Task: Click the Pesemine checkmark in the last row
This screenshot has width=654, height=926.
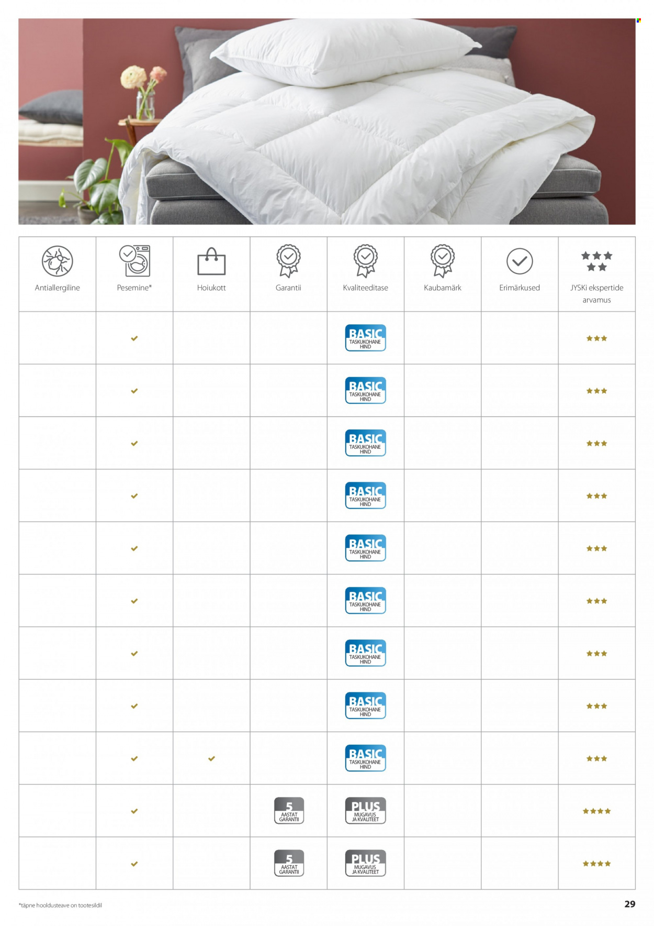Action: [134, 864]
